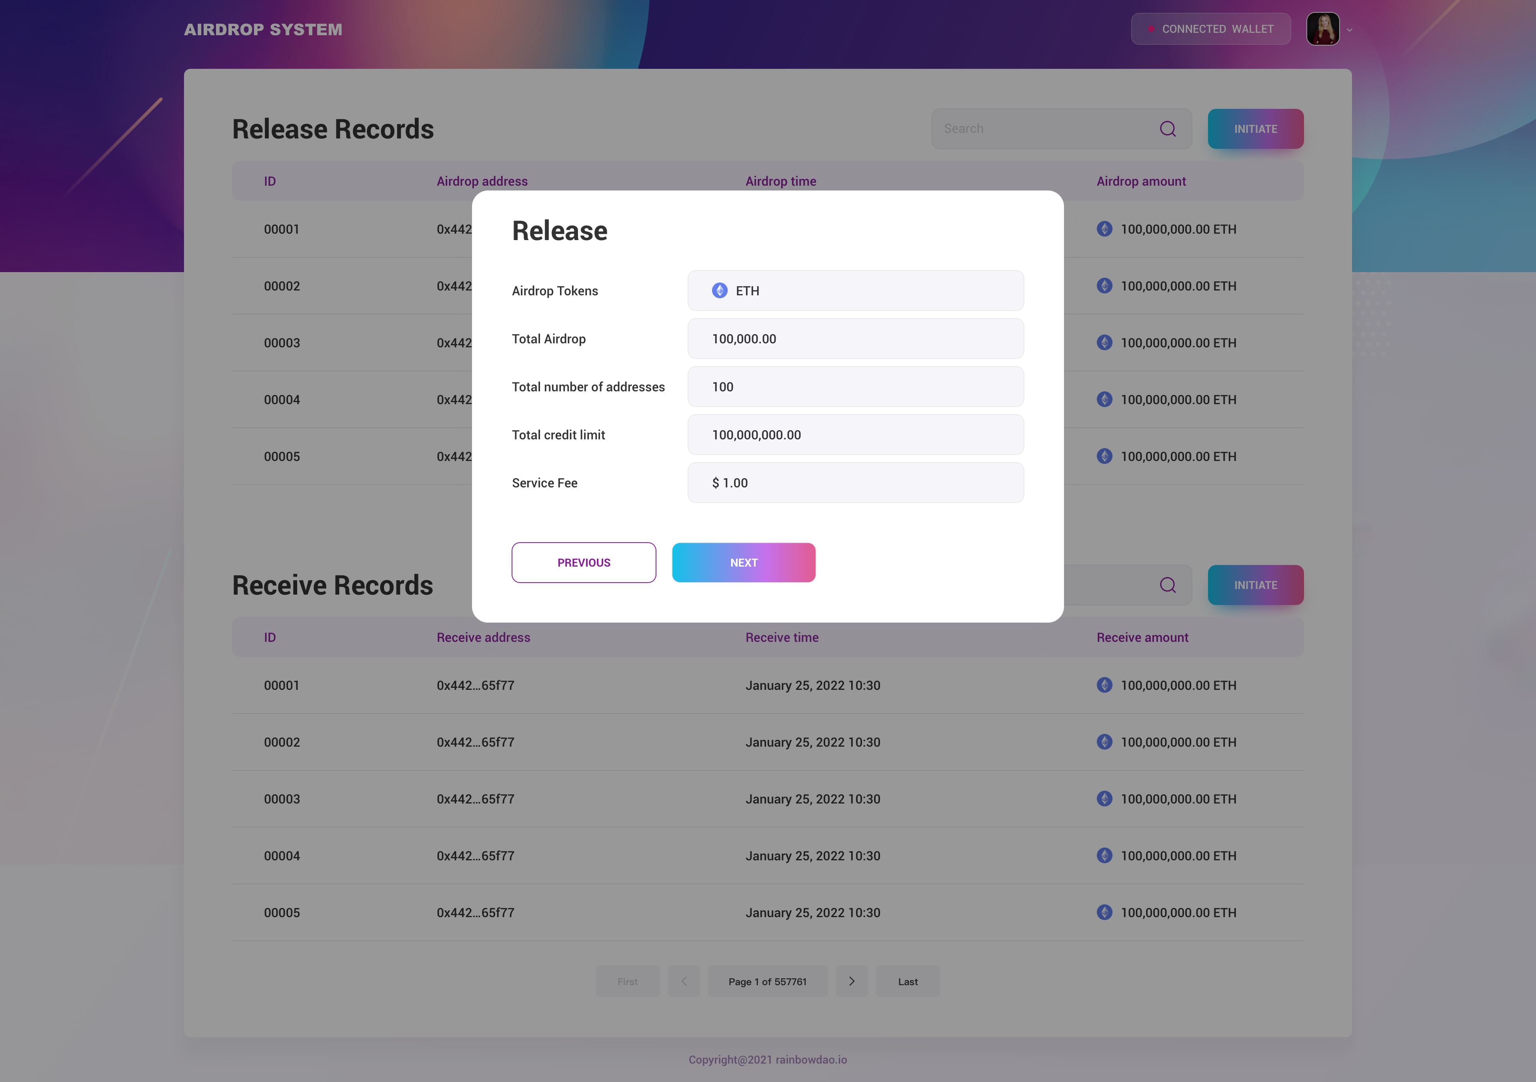Screen dimensions: 1536x1082
Task: Click the ETH icon in Receive record 00005
Action: point(1104,912)
